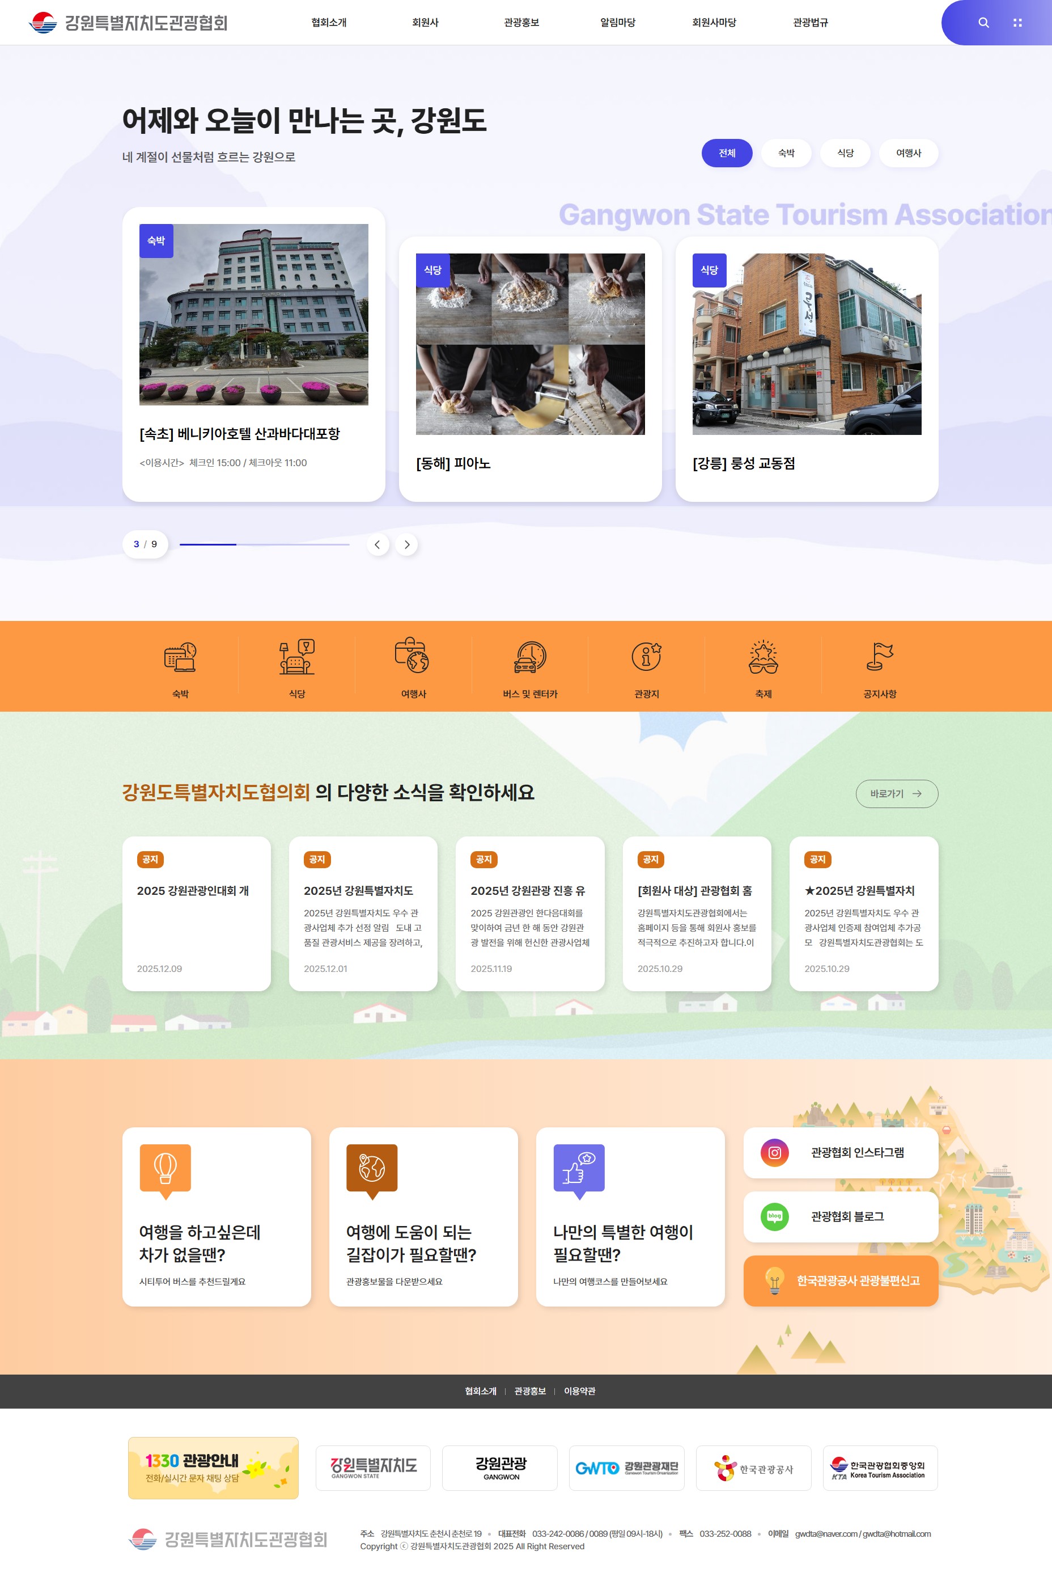
Task: Click the 관광지 info icon
Action: [646, 657]
